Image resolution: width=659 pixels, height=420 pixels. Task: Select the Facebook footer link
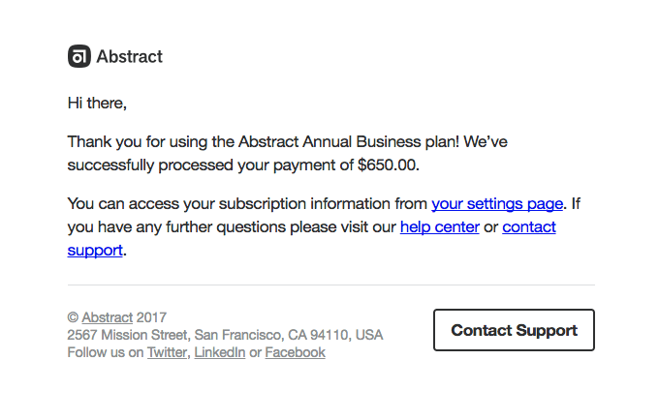(295, 352)
